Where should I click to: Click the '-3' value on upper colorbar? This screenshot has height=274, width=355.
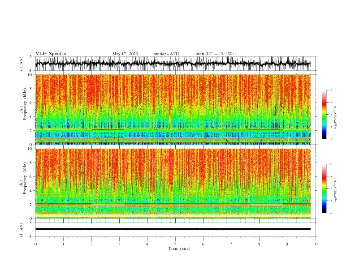tap(330, 90)
